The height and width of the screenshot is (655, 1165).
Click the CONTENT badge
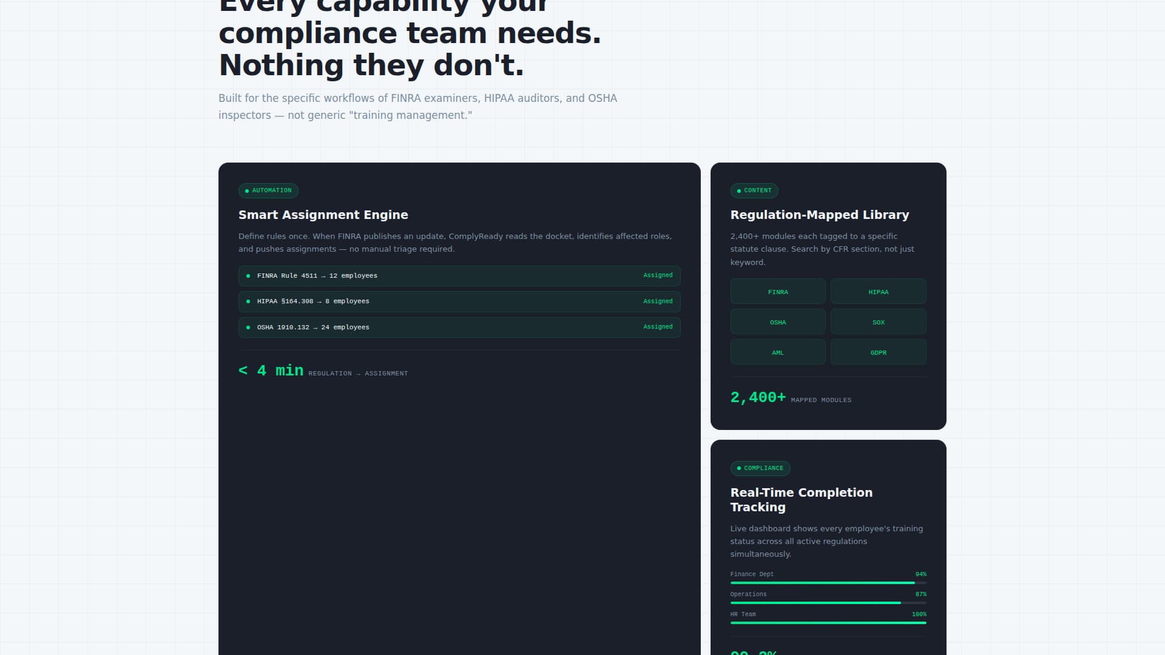(x=754, y=190)
